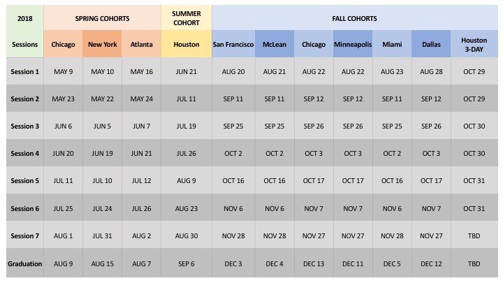Click the McLean column header

[275, 45]
